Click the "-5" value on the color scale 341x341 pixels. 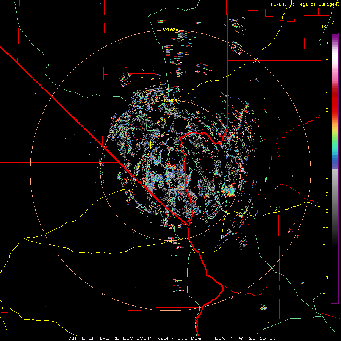(x=325, y=244)
